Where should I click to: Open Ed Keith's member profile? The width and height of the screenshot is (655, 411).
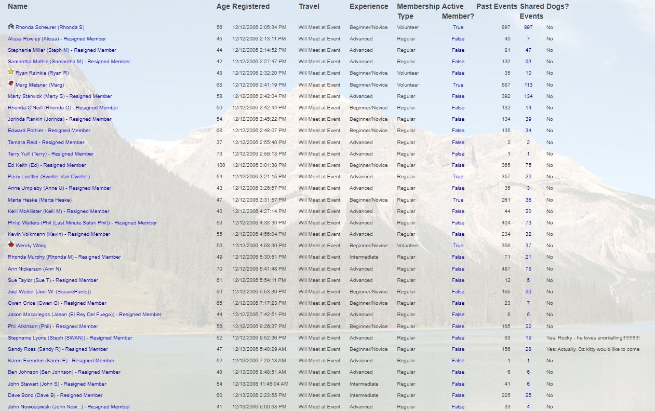coord(47,165)
